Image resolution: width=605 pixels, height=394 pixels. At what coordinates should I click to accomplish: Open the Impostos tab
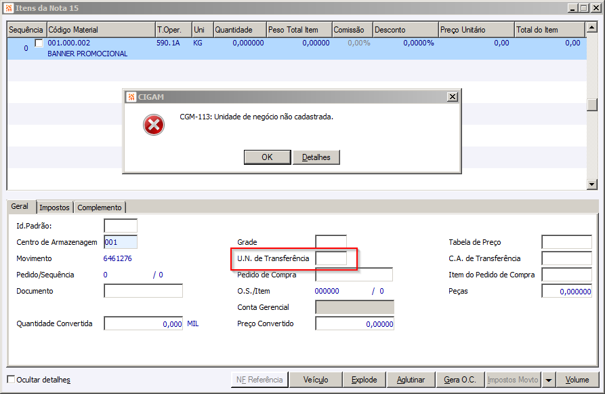[54, 208]
